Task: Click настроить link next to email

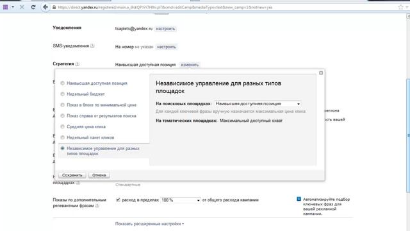Action: tap(165, 28)
